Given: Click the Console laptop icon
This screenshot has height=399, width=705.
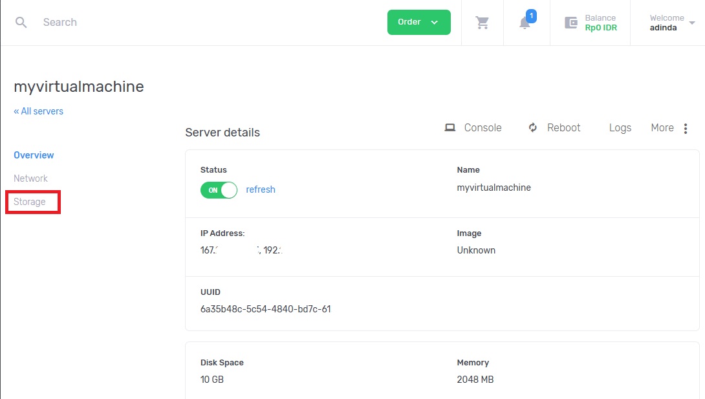Looking at the screenshot, I should click(x=450, y=127).
